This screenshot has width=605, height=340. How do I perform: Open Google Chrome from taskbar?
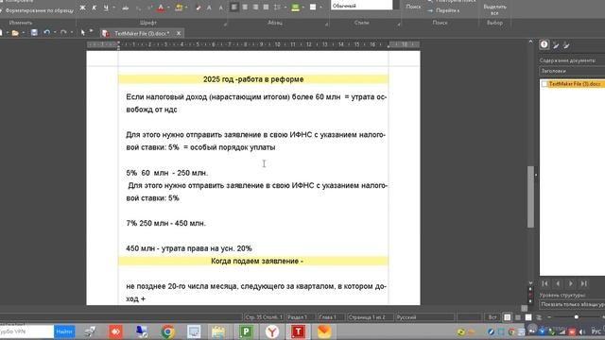(168, 331)
